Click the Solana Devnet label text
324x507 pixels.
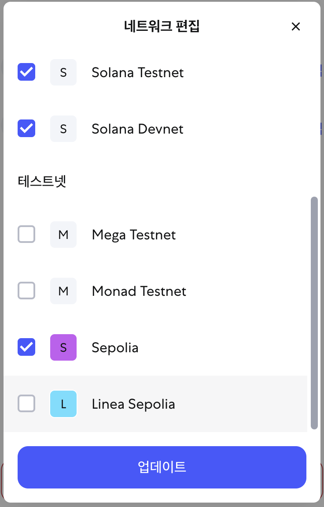[x=137, y=129]
